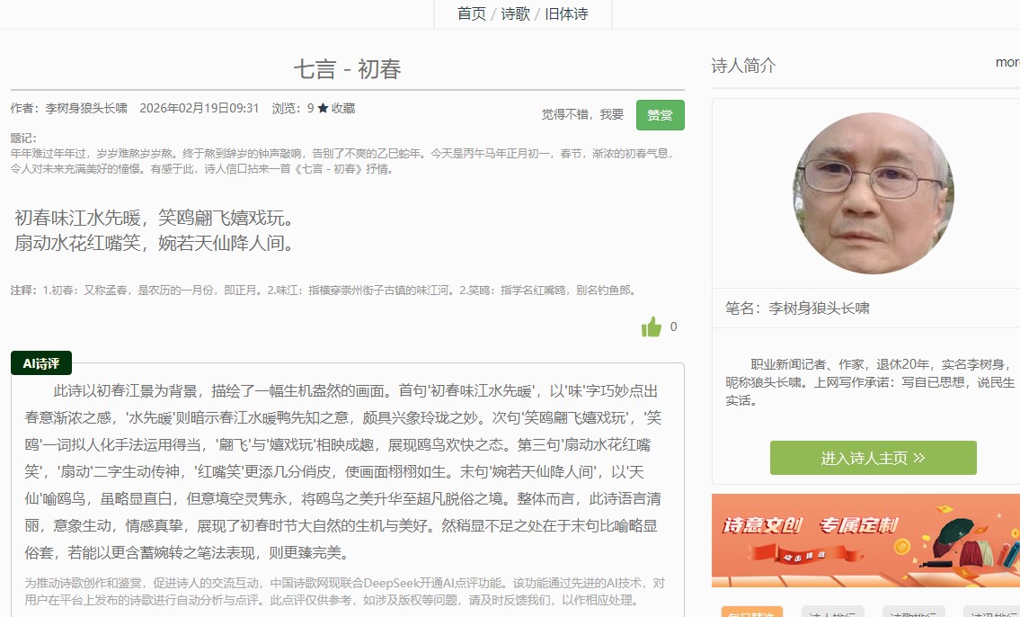Open the 诗意文创 专属定制 banner
Viewport: 1020px width, 617px height.
click(x=865, y=540)
